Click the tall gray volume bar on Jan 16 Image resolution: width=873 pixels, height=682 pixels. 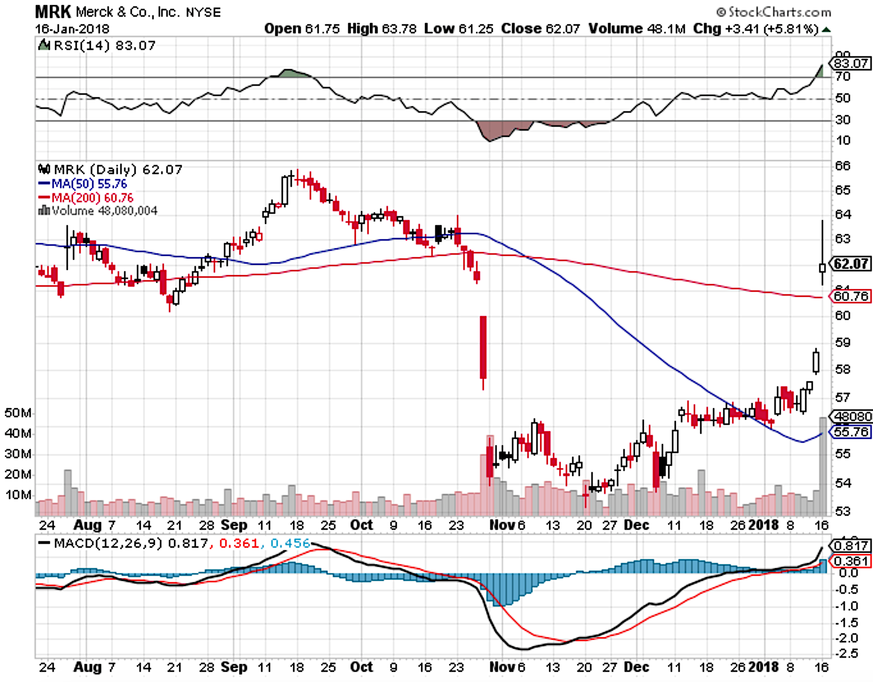[822, 466]
